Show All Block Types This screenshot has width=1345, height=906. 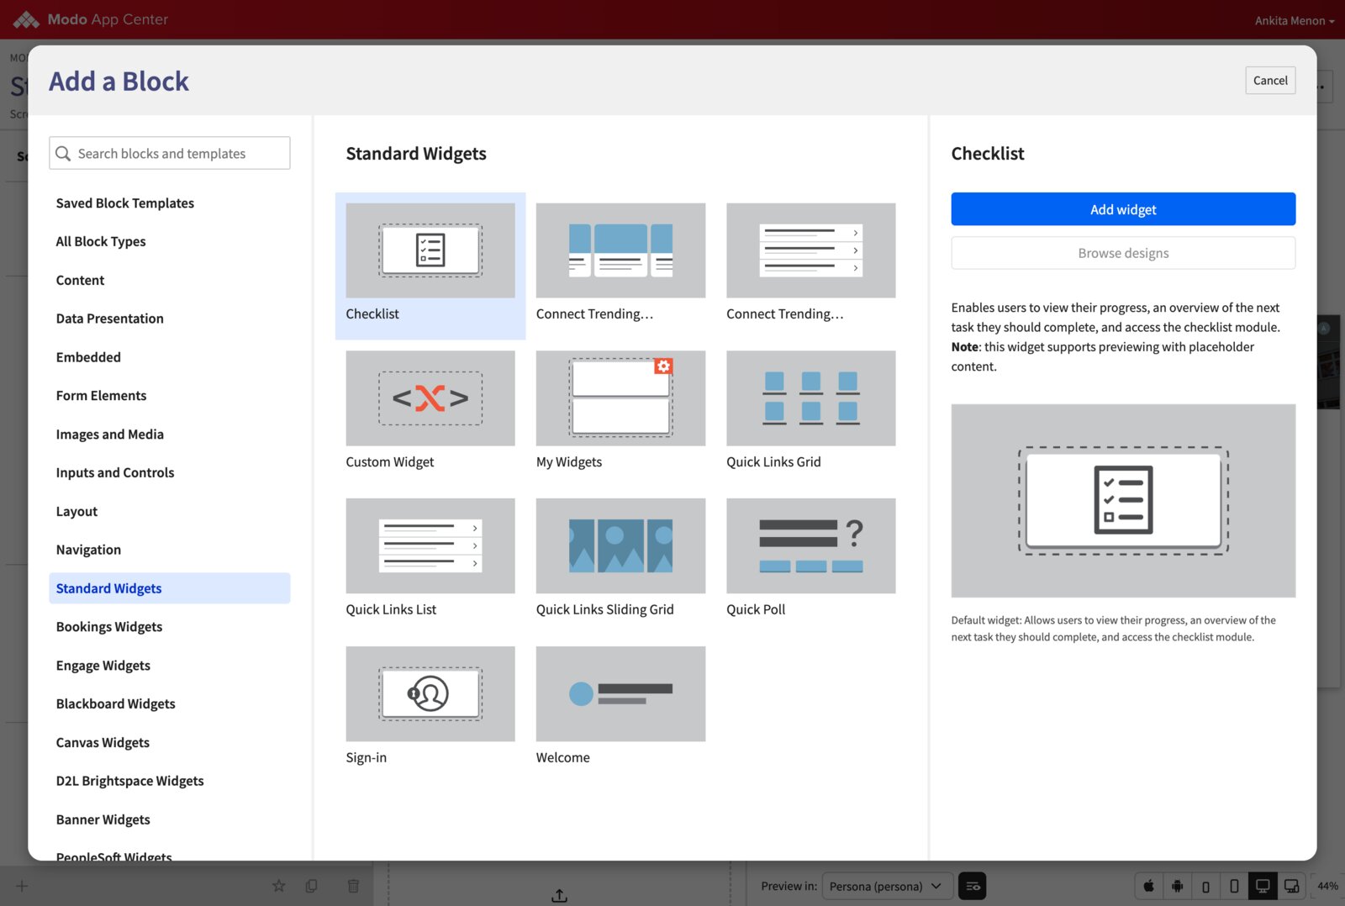(170, 242)
